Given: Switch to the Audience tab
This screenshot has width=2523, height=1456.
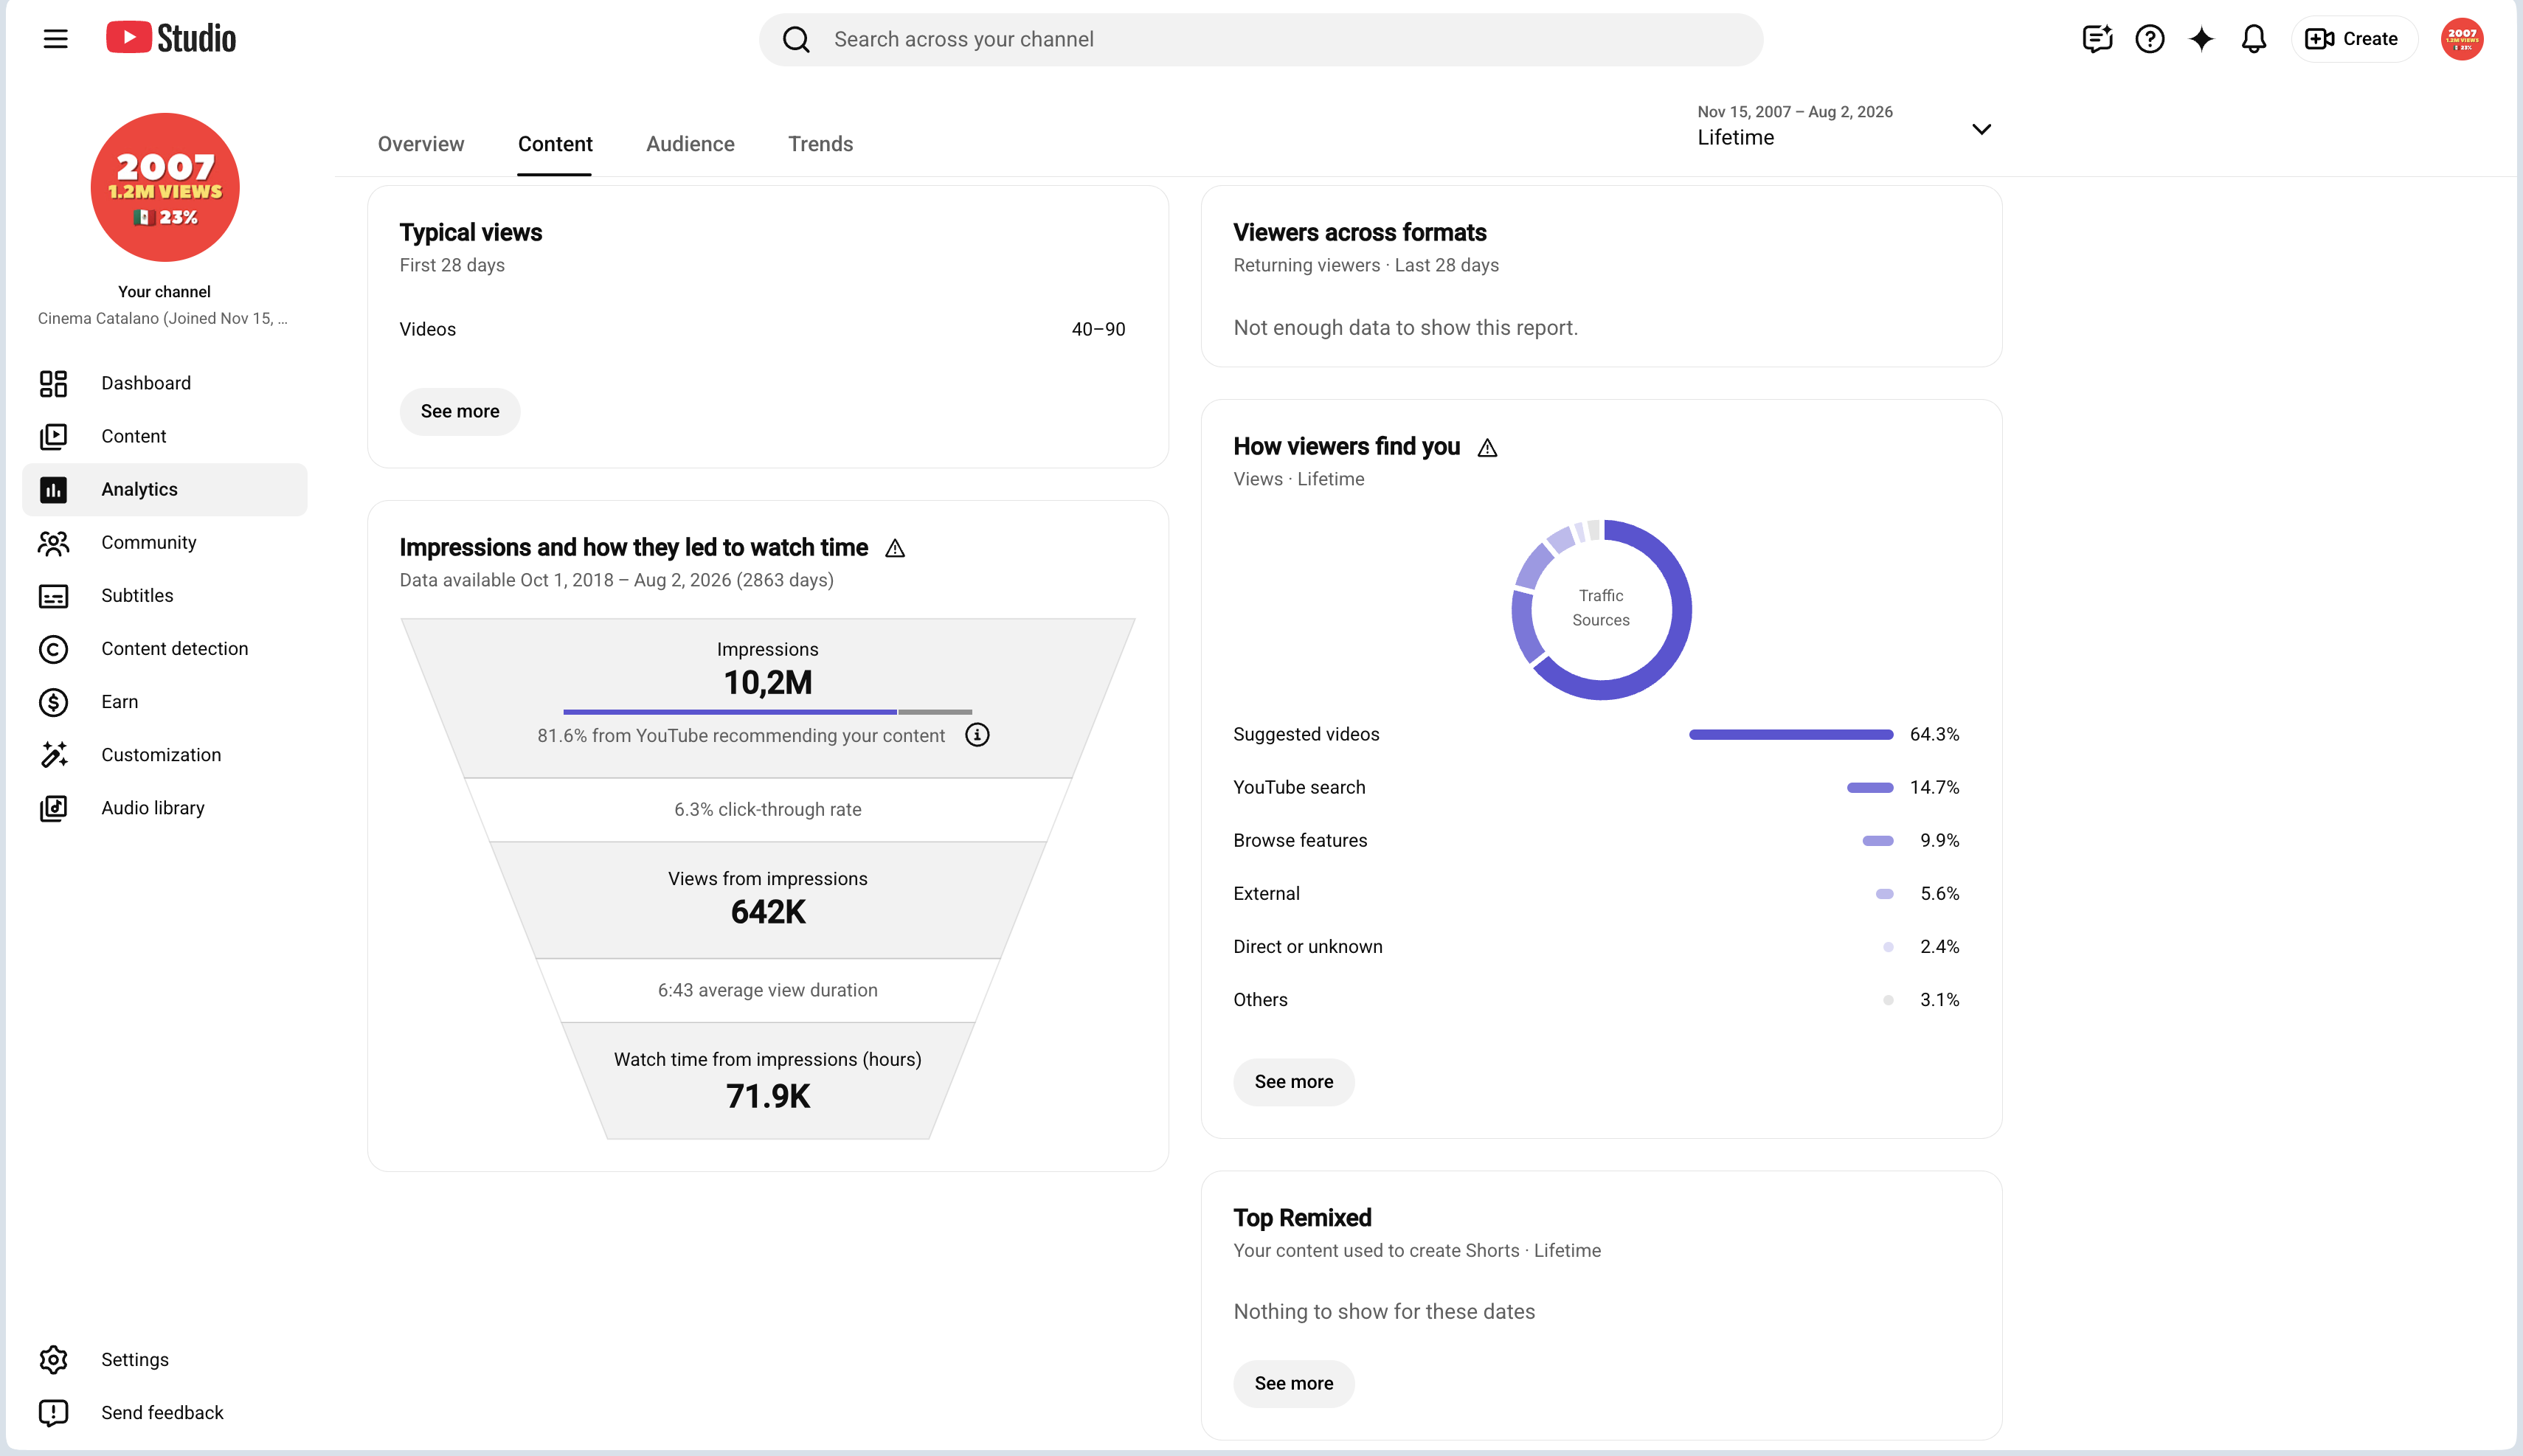Looking at the screenshot, I should (x=690, y=144).
